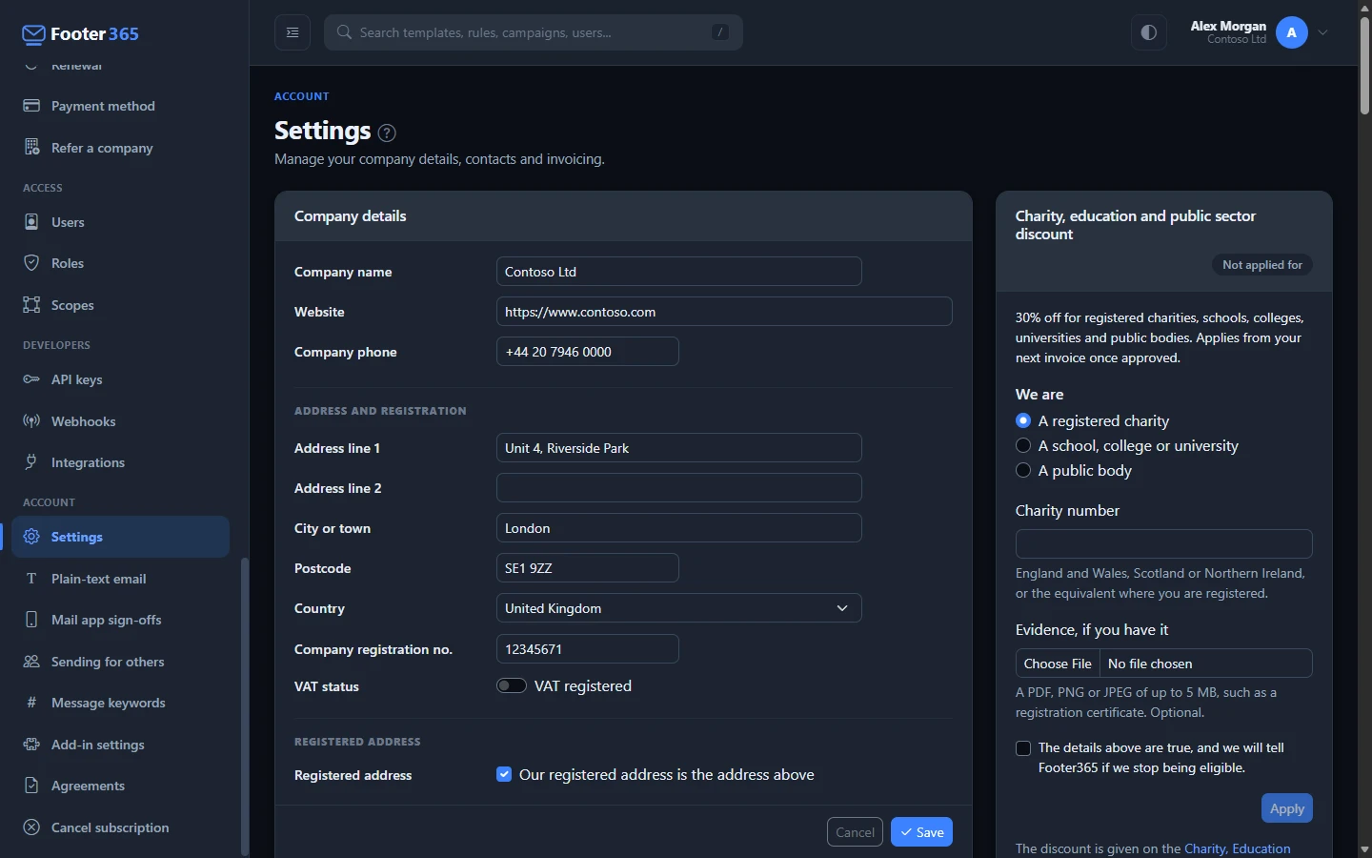Viewport: 1372px width, 858px height.
Task: Click the Mail app sign-offs phone icon
Action: point(31,620)
